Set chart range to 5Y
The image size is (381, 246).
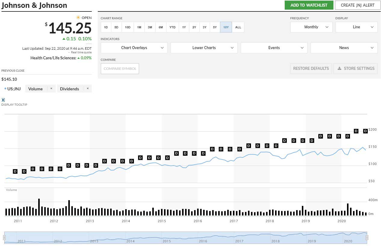tap(215, 27)
